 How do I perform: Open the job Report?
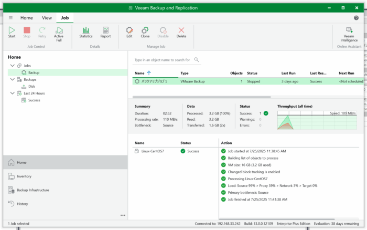pyautogui.click(x=105, y=33)
